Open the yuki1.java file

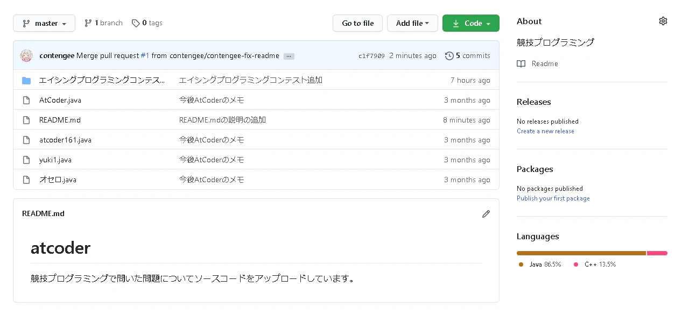pyautogui.click(x=55, y=160)
